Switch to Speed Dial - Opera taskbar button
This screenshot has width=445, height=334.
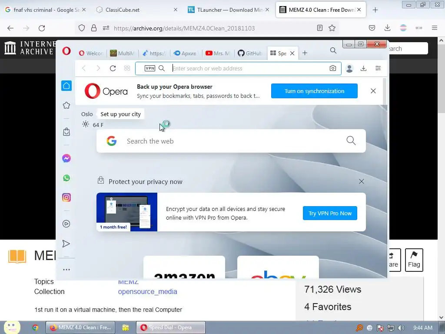(x=171, y=327)
